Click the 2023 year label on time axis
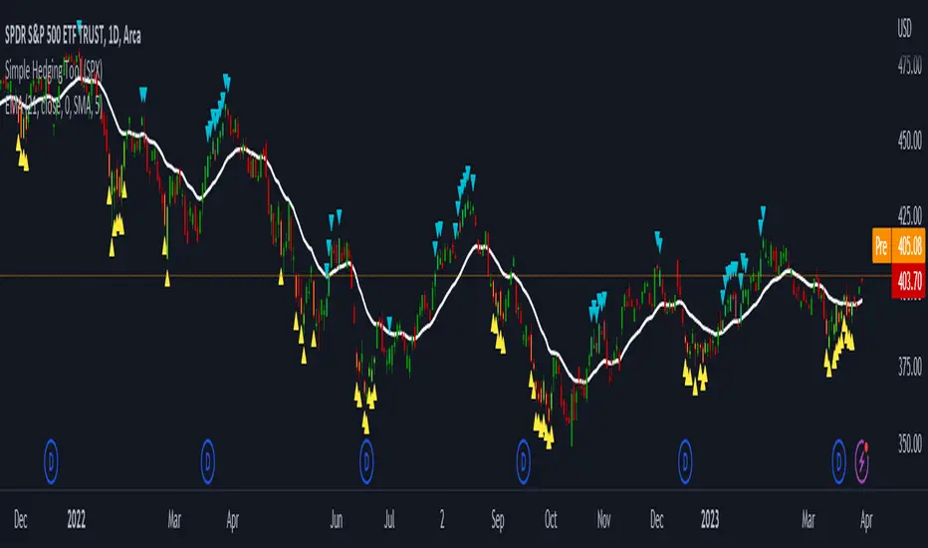The height and width of the screenshot is (548, 928). click(710, 520)
